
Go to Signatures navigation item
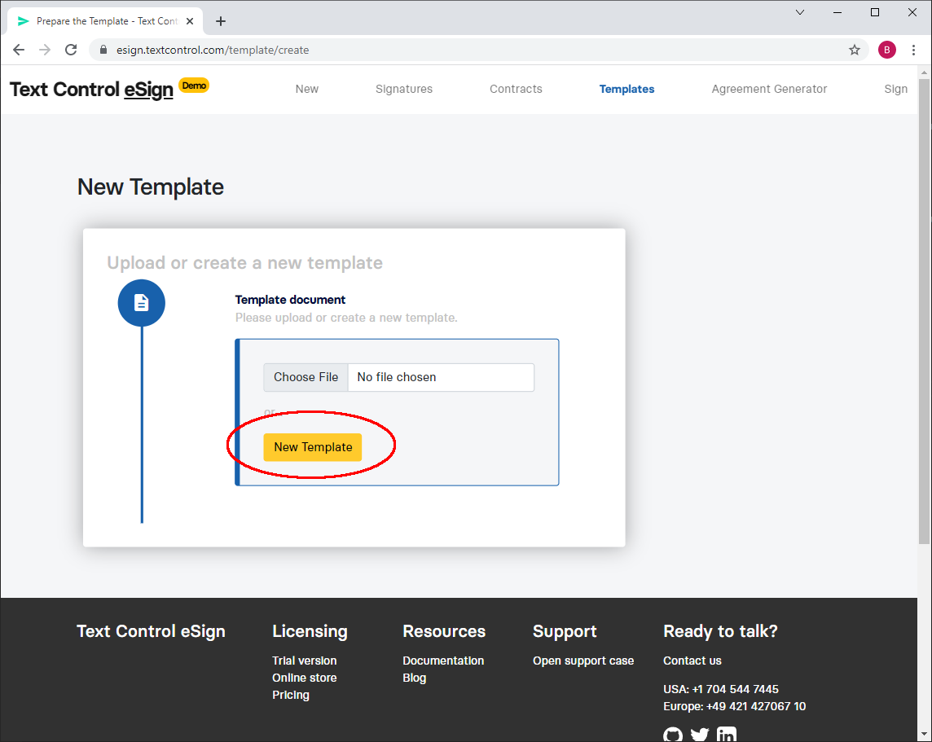click(404, 89)
